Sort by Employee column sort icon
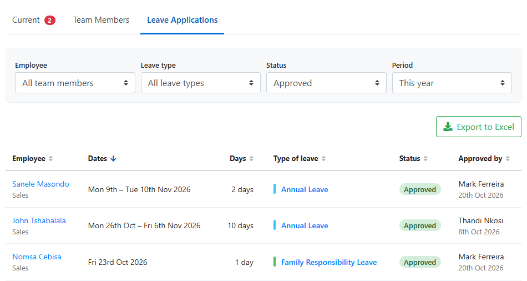The image size is (527, 281). click(50, 158)
